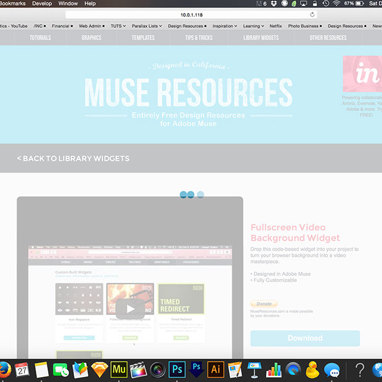Viewport: 382px width, 382px height.
Task: Click the Muse Resources title logo
Action: (x=189, y=92)
